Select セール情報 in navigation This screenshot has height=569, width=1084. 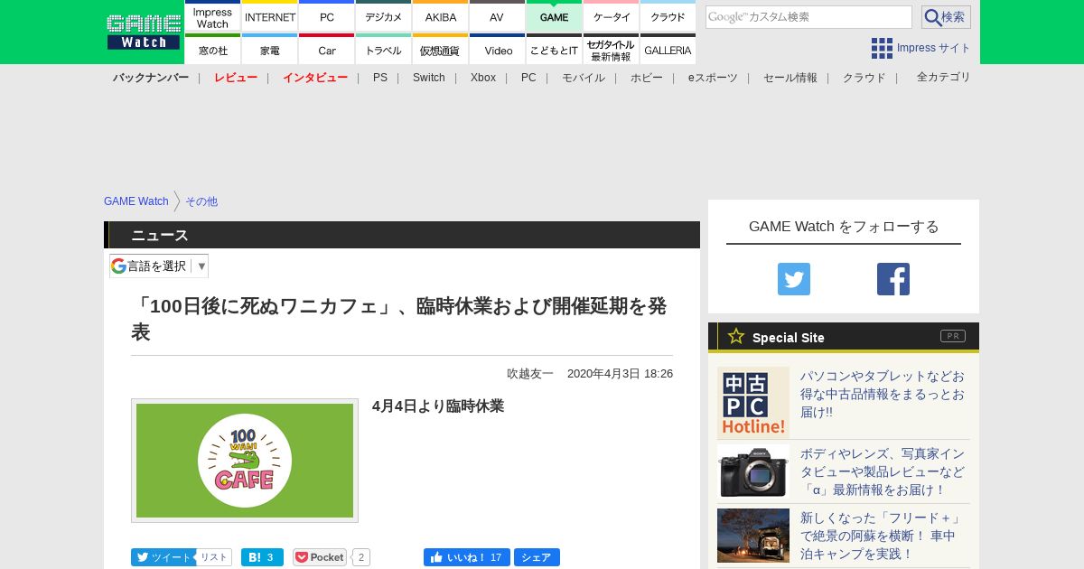790,78
